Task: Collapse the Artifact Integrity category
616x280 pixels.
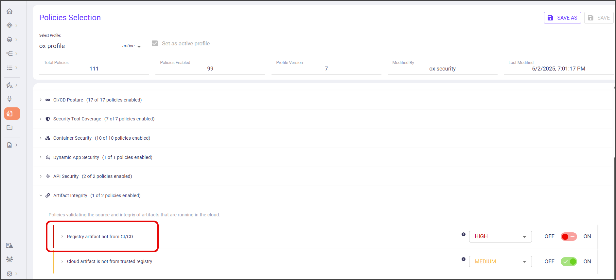Action: tap(41, 195)
